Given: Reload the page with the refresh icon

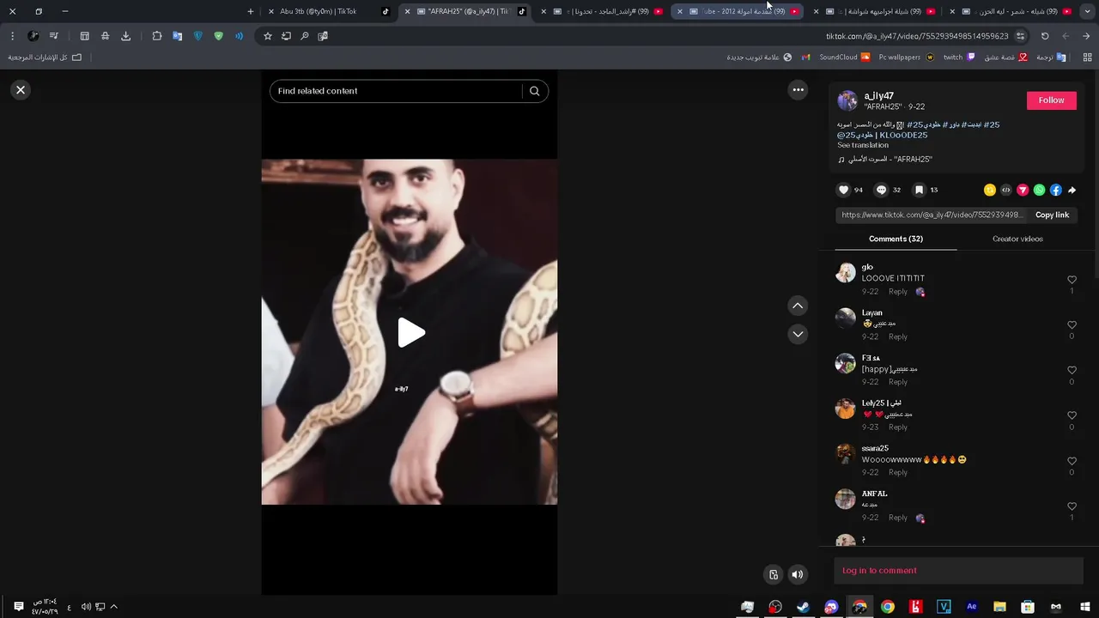Looking at the screenshot, I should 1045,36.
